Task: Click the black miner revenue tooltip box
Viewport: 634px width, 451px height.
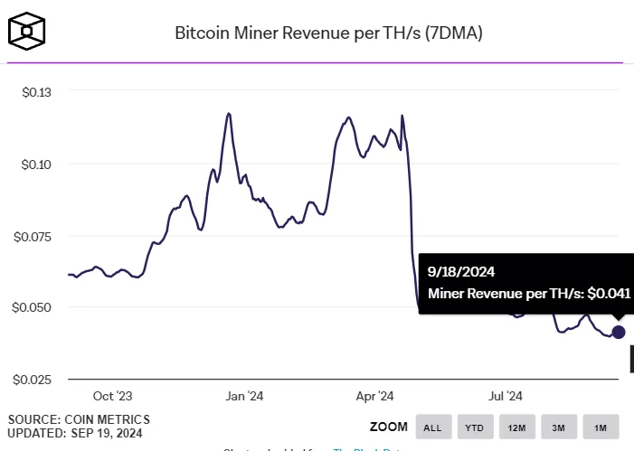Action: pos(527,282)
